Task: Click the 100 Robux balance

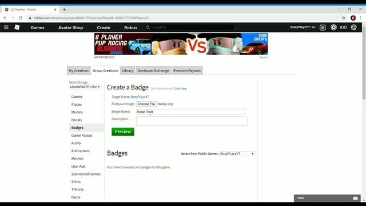Action: (x=343, y=27)
